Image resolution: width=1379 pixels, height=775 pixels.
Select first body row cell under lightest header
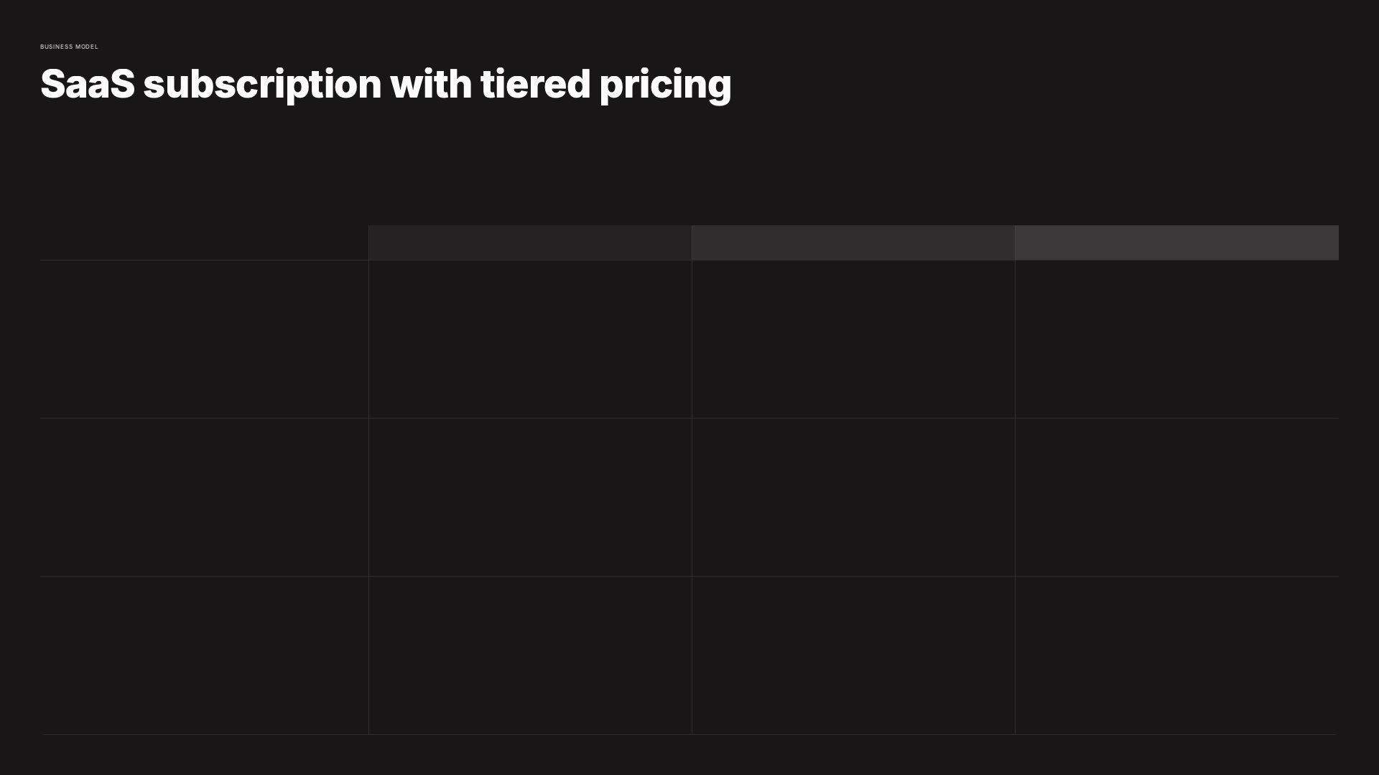click(x=1176, y=339)
